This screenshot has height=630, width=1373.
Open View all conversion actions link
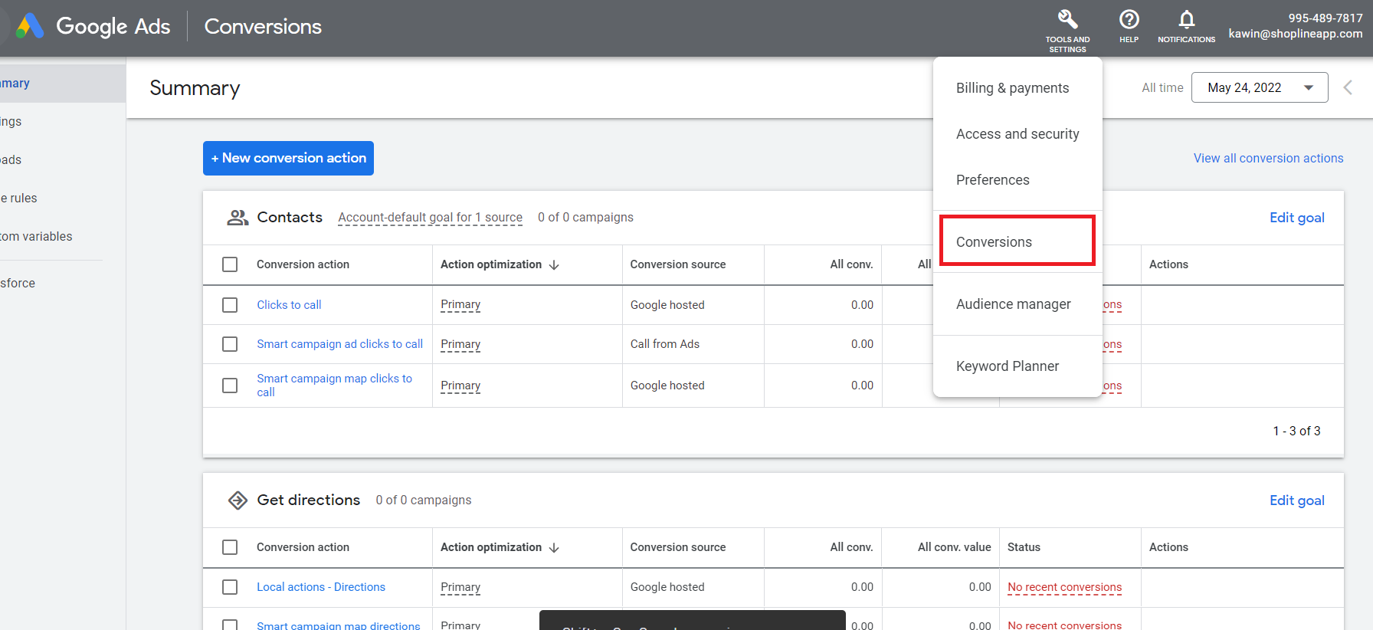[1268, 158]
